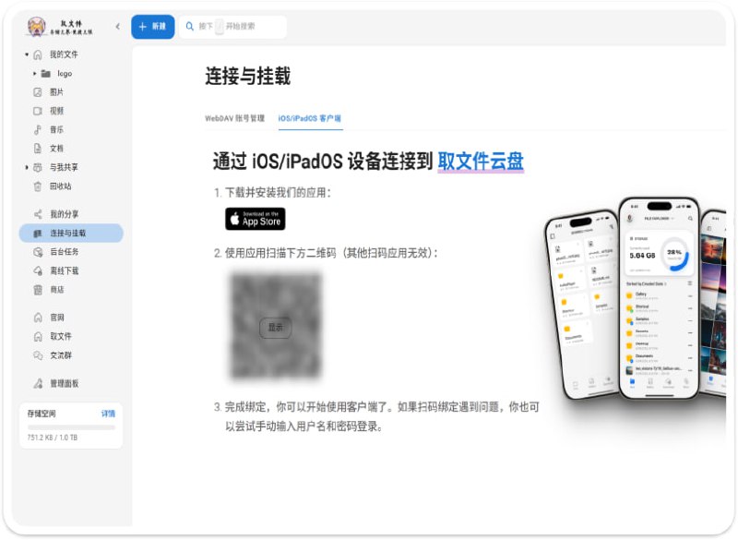Open the 音乐 (Music) section
Viewport: 738px width, 540px height.
tap(55, 129)
